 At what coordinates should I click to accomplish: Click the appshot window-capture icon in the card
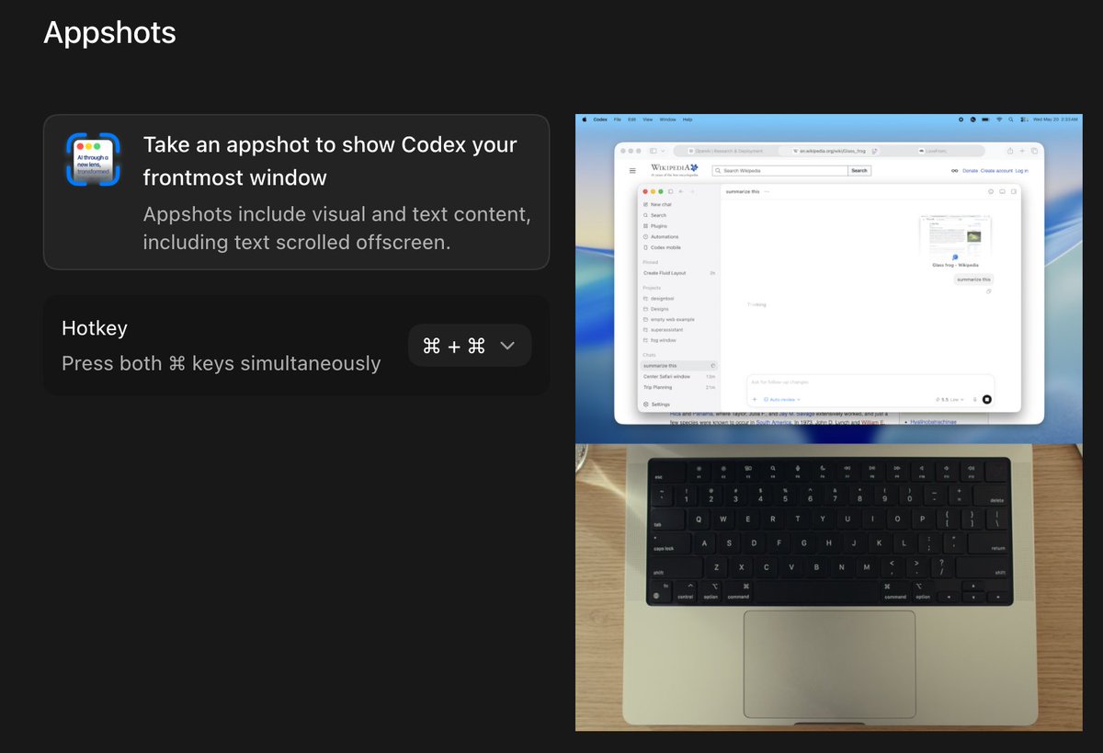click(x=93, y=159)
